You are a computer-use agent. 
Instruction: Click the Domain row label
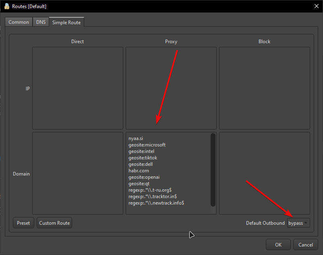click(x=21, y=174)
